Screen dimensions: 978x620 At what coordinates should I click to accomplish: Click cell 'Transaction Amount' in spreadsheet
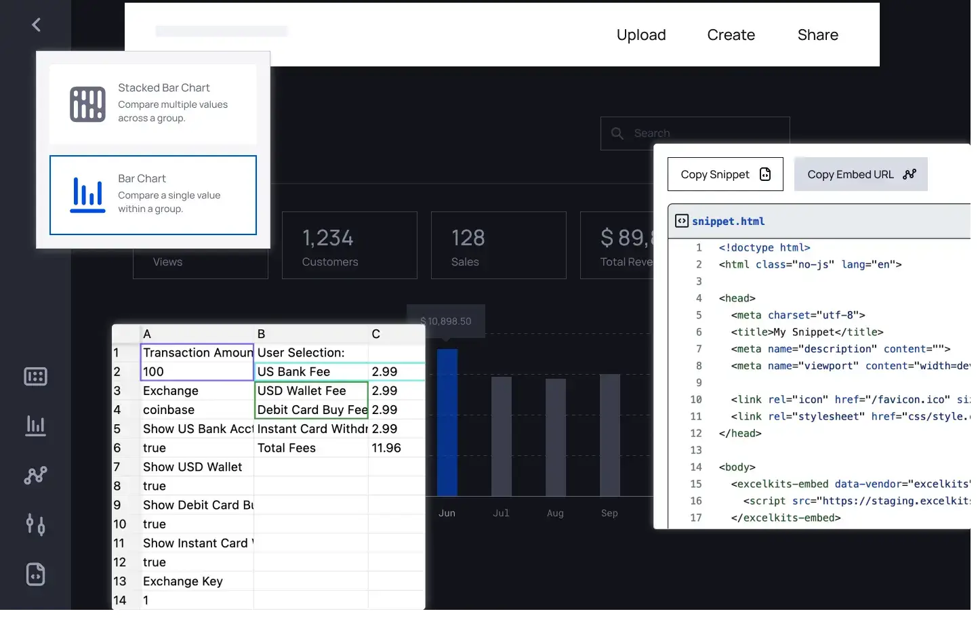point(197,352)
